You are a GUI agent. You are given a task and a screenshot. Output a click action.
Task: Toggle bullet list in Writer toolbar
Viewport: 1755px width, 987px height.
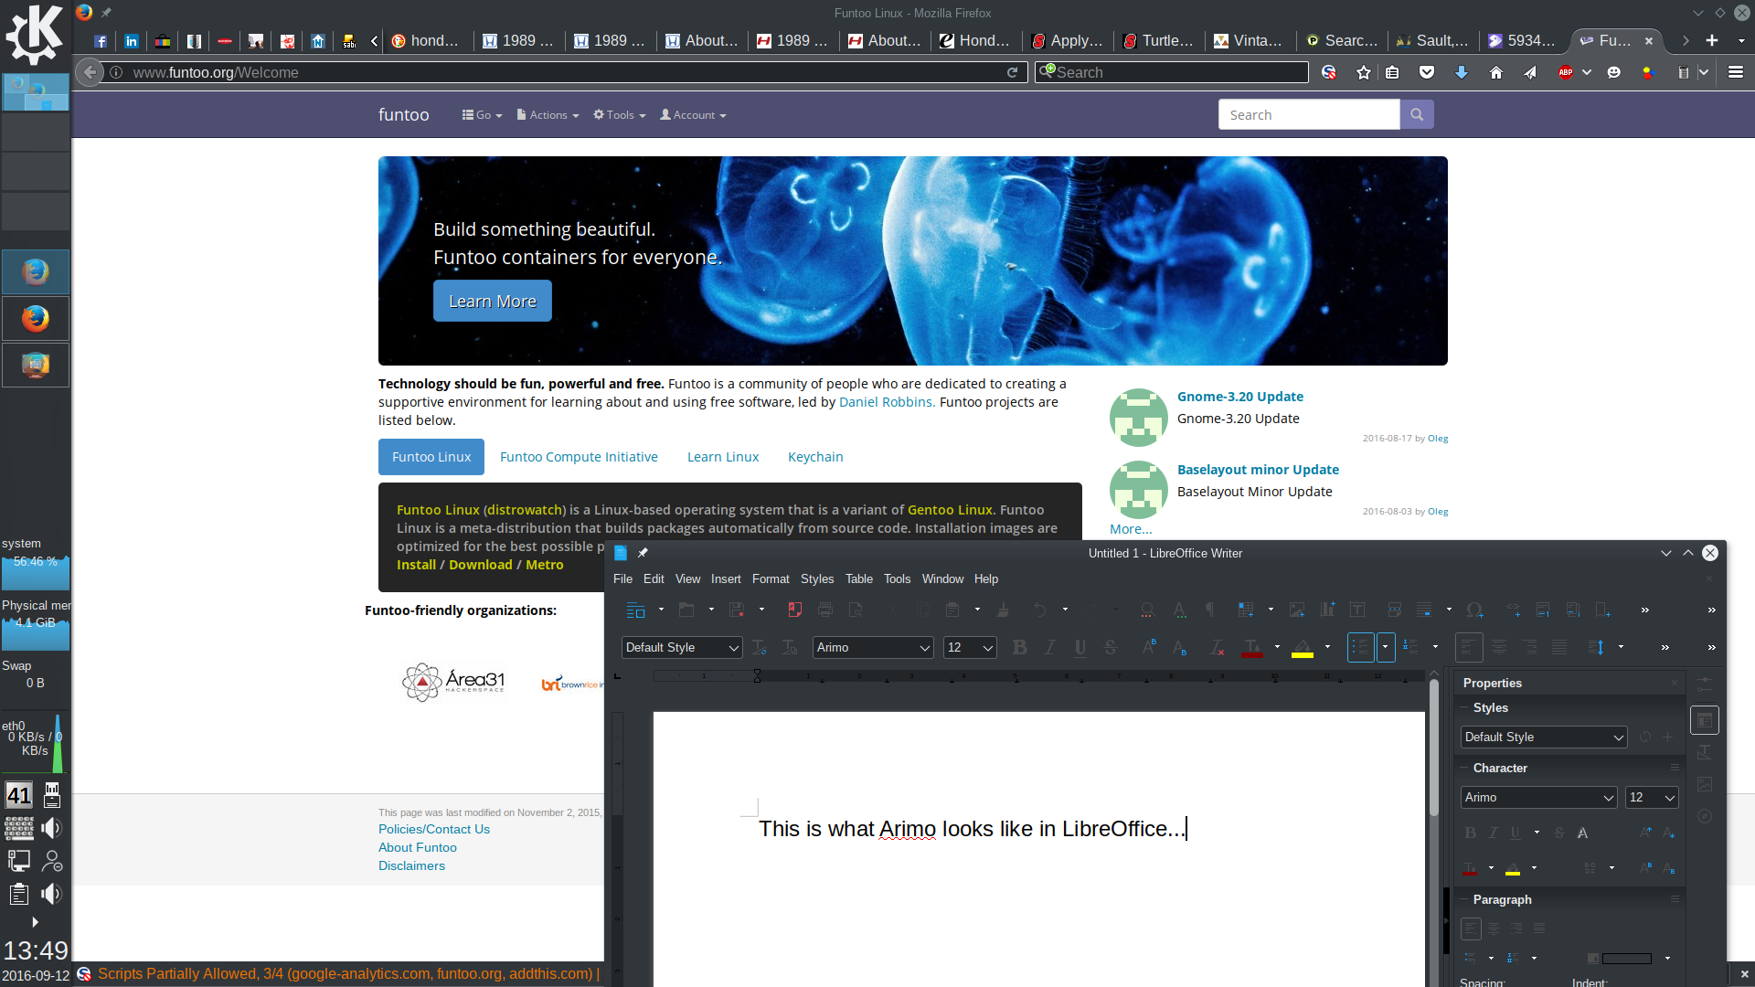[1360, 647]
